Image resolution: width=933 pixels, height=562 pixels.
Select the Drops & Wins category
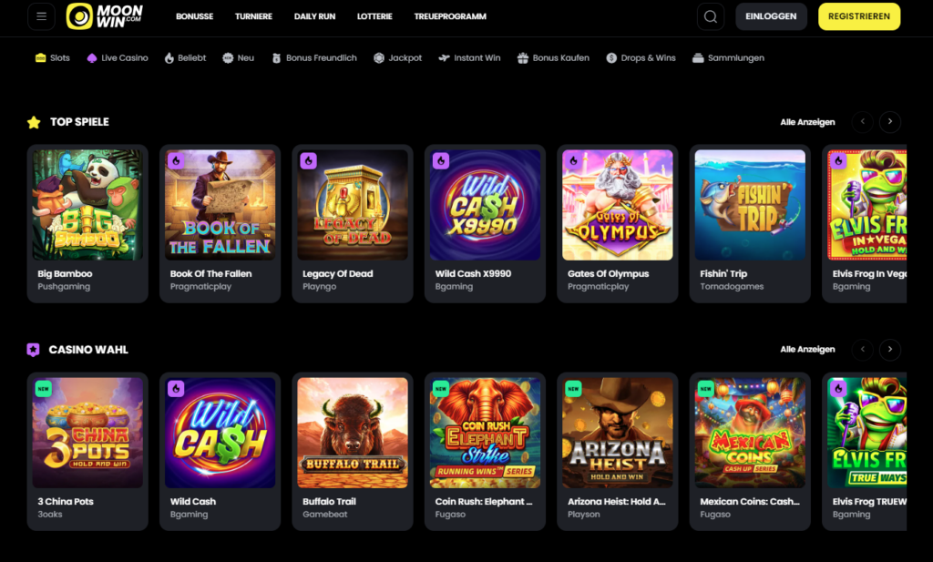pos(641,57)
